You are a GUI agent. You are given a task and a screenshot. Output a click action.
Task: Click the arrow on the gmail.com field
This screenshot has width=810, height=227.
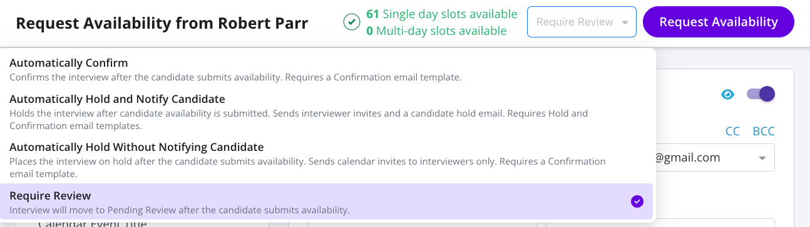pos(762,158)
